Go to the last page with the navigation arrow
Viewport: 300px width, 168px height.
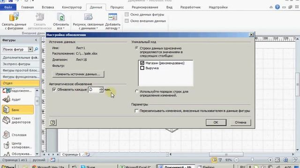click(x=58, y=154)
